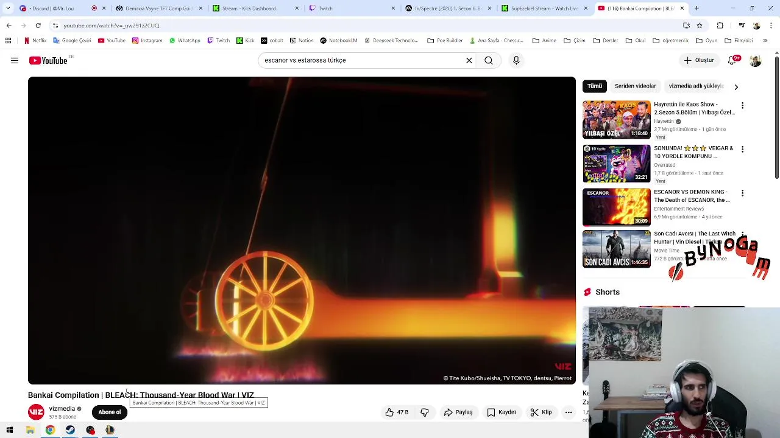Open the Oluştur create menu
Screen dimensions: 780x438
pos(698,60)
